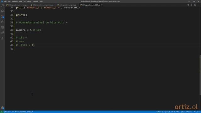This screenshot has width=201, height=113.
Task: Open the Search view in activity bar
Action: pos(3,5)
